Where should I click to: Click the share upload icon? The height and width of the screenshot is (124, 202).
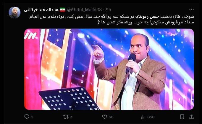coord(191,117)
